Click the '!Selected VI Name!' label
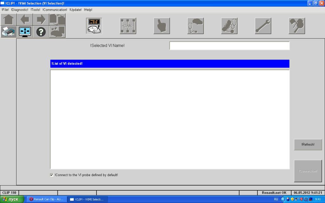Screen dimensions: 325x203 [x=107, y=46]
